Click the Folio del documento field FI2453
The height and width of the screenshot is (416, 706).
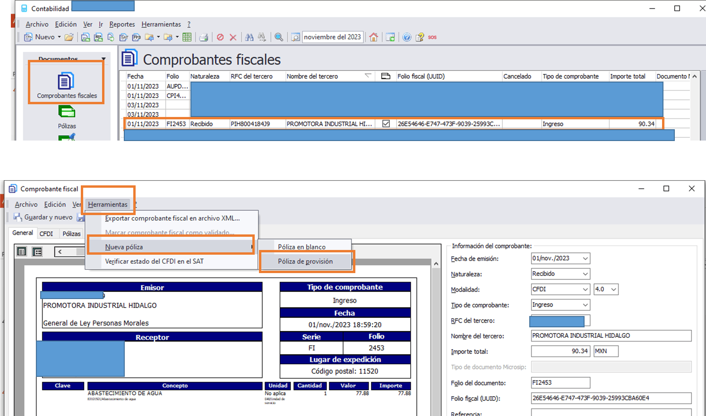pos(560,383)
